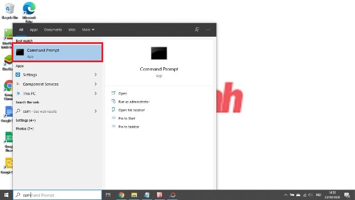Viewport: 355px width, 200px height.
Task: Switch to the Documents search tab
Action: [53, 29]
